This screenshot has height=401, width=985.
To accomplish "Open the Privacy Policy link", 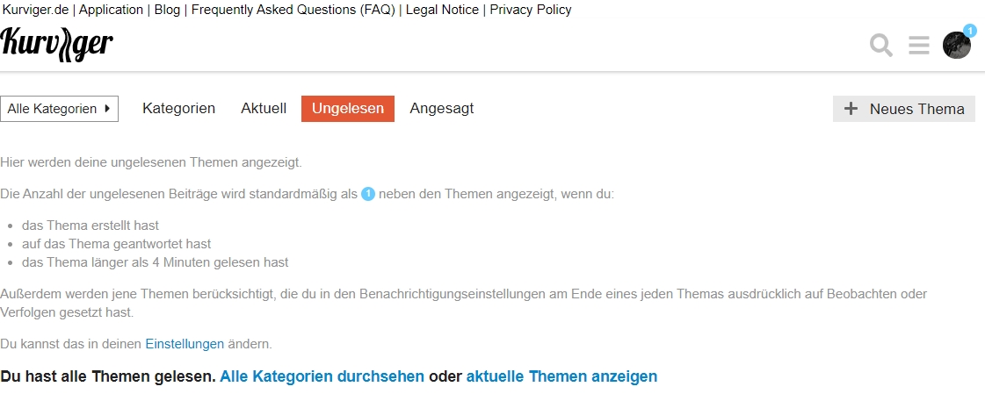I will 531,10.
